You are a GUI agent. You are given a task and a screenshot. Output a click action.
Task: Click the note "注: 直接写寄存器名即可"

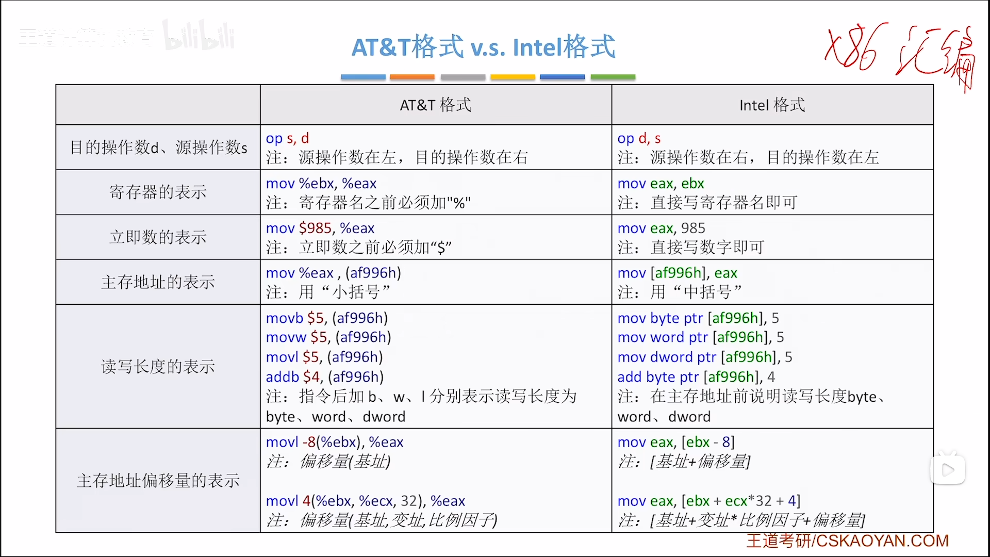pos(707,202)
